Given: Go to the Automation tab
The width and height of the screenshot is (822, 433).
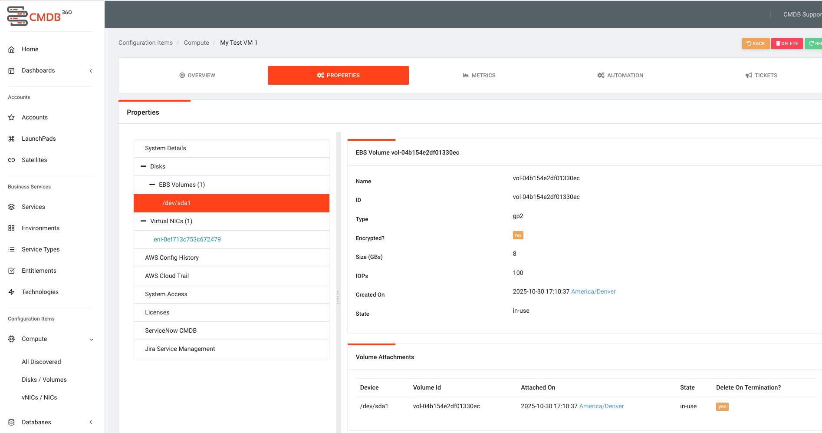Looking at the screenshot, I should tap(620, 76).
